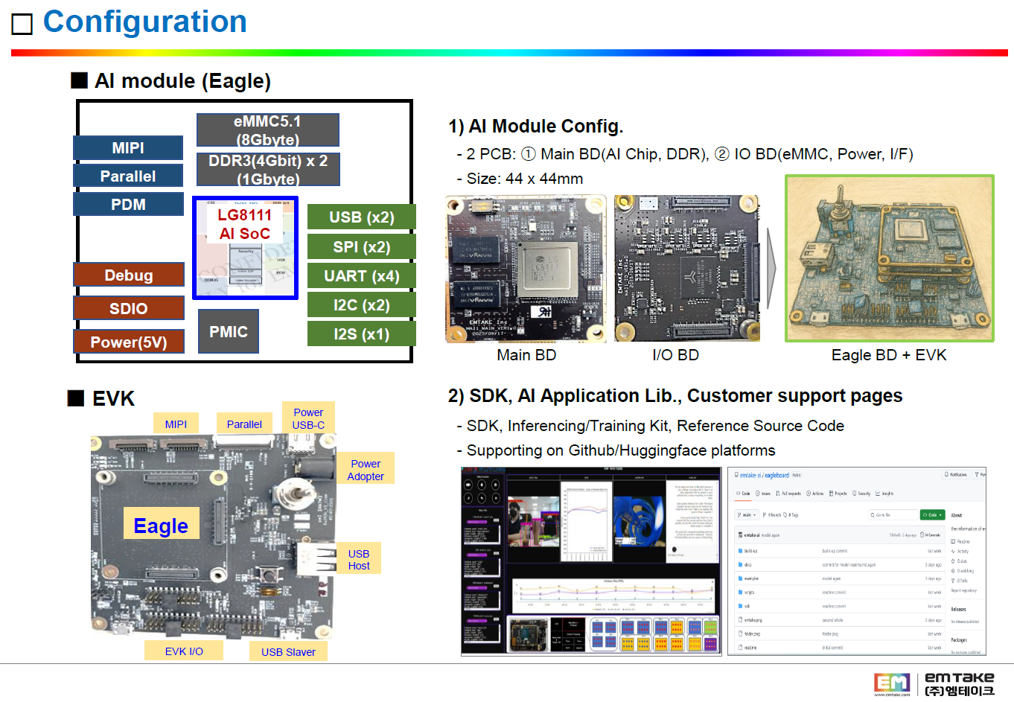This screenshot has height=702, width=1014.
Task: Open the Pull requests tab
Action: (x=788, y=494)
